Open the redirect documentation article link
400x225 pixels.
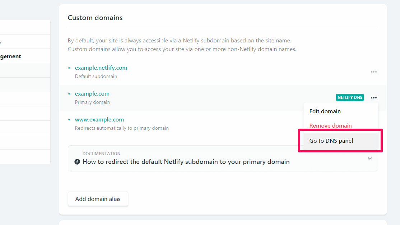coord(186,162)
